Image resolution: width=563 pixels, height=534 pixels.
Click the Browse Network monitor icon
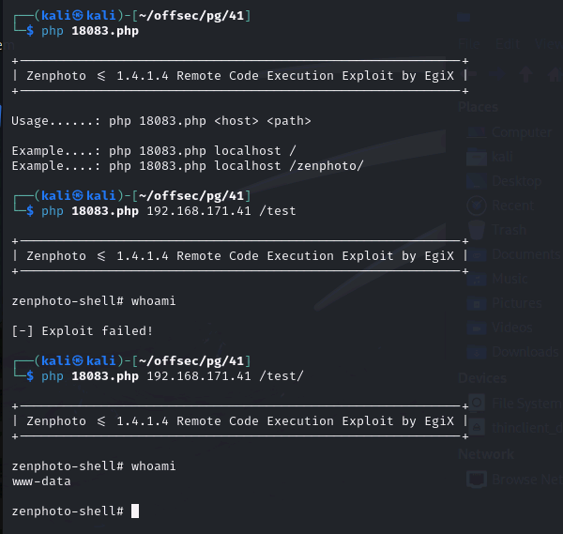point(477,479)
